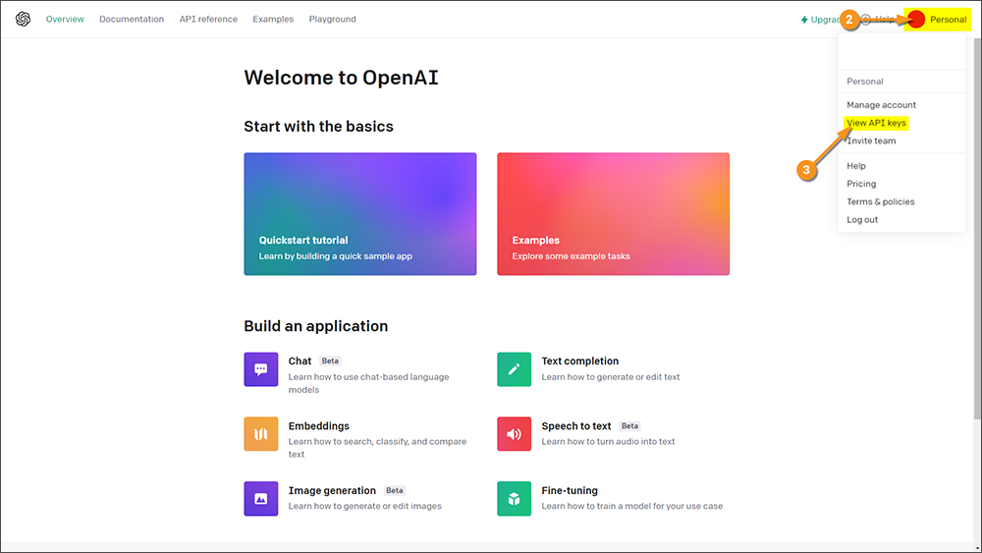Image resolution: width=982 pixels, height=553 pixels.
Task: Open Help from the account menu
Action: click(856, 166)
